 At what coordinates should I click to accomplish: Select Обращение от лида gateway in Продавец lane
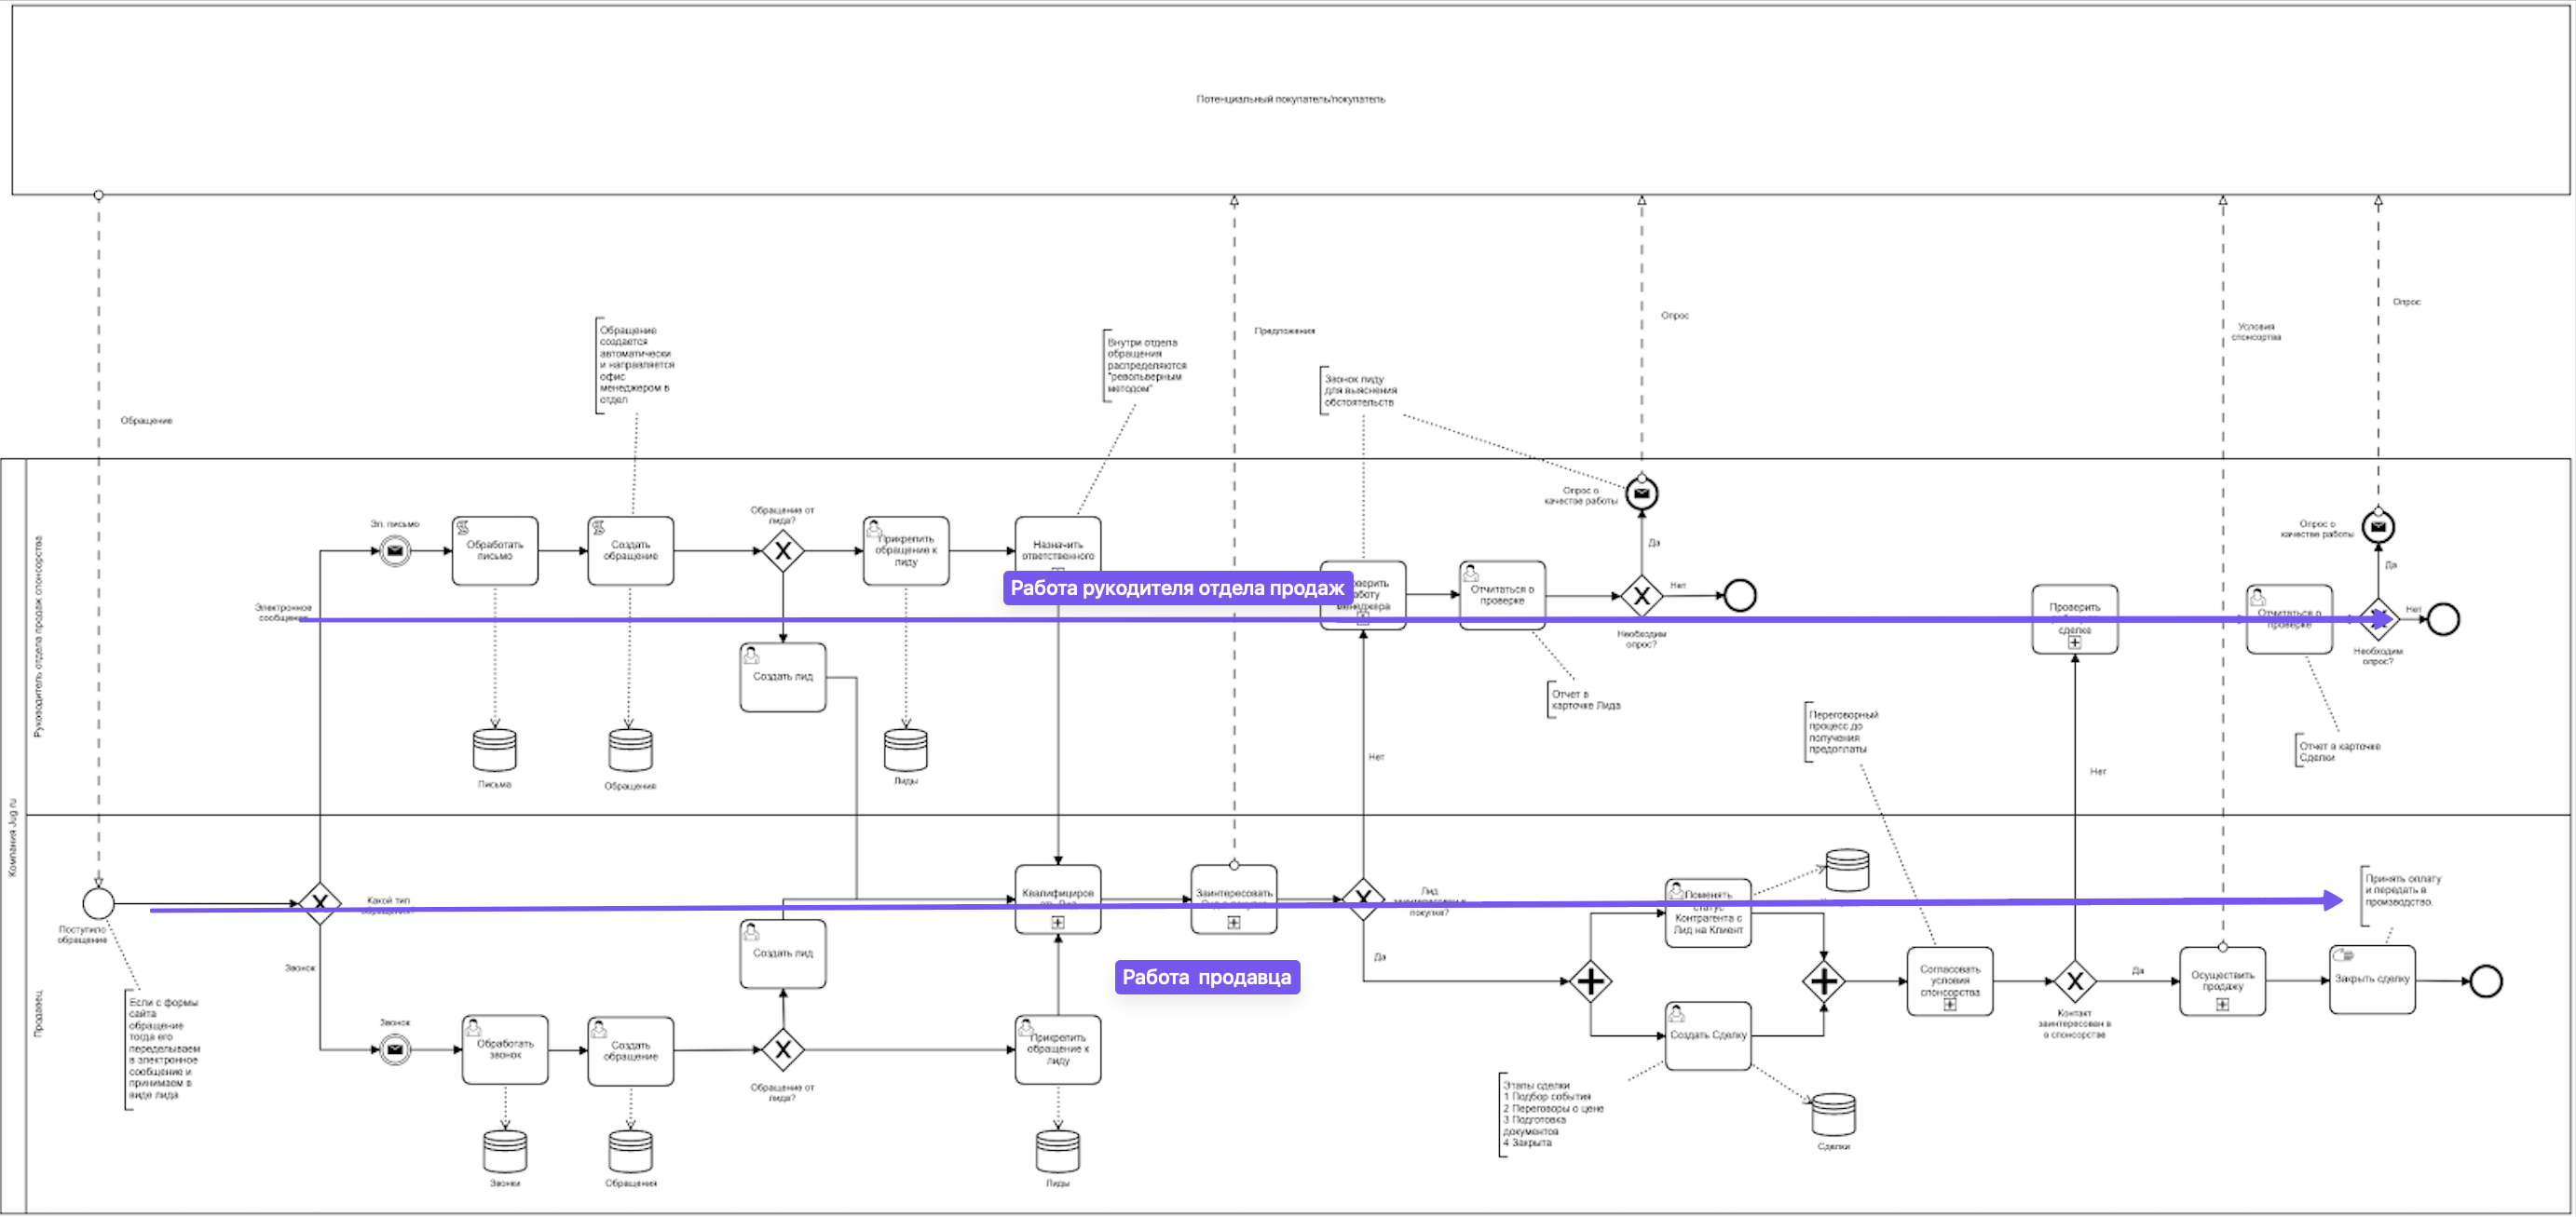(783, 1049)
